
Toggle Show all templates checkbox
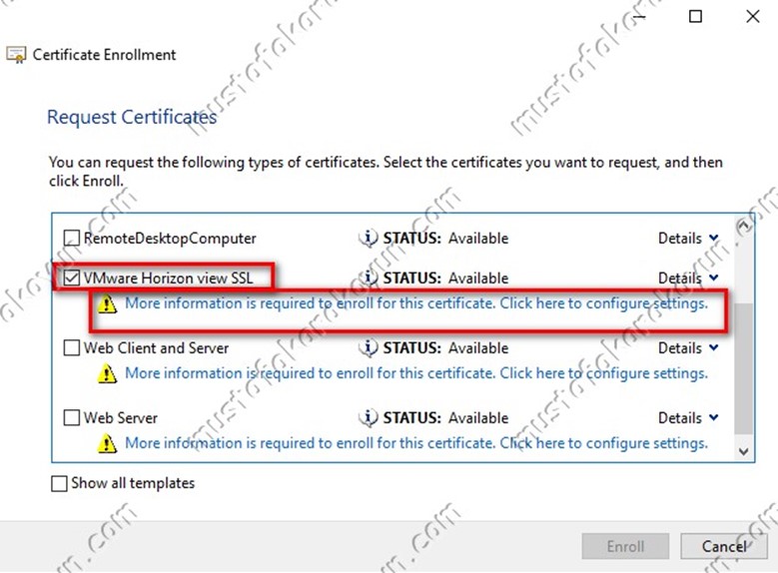pyautogui.click(x=59, y=484)
